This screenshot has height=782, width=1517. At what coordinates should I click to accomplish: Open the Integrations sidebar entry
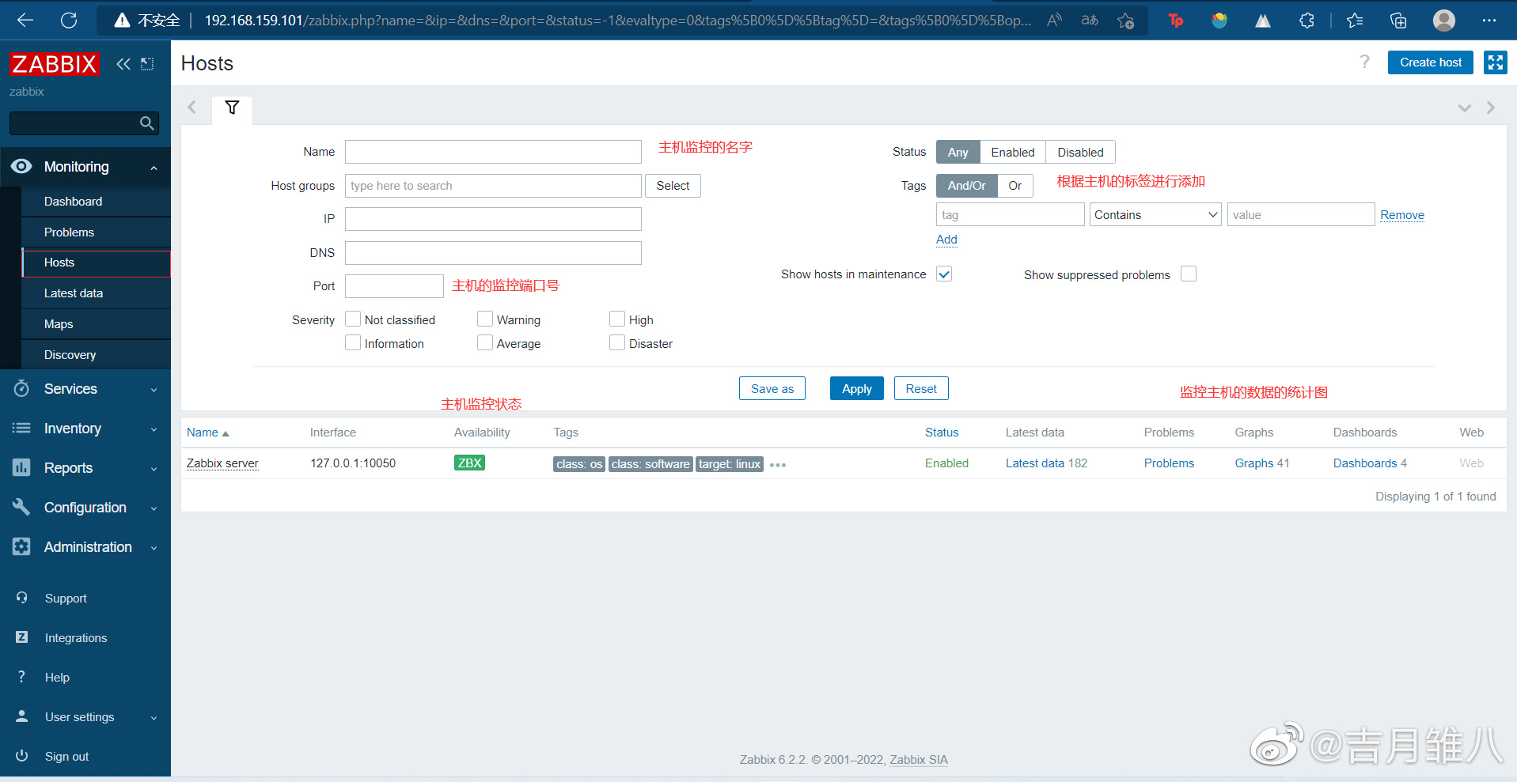[x=76, y=638]
